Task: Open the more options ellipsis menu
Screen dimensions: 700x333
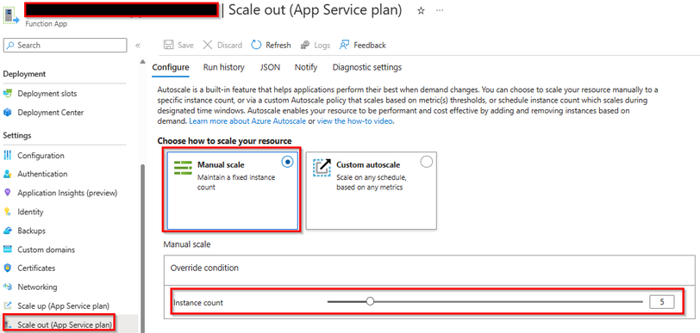Action: pyautogui.click(x=440, y=10)
